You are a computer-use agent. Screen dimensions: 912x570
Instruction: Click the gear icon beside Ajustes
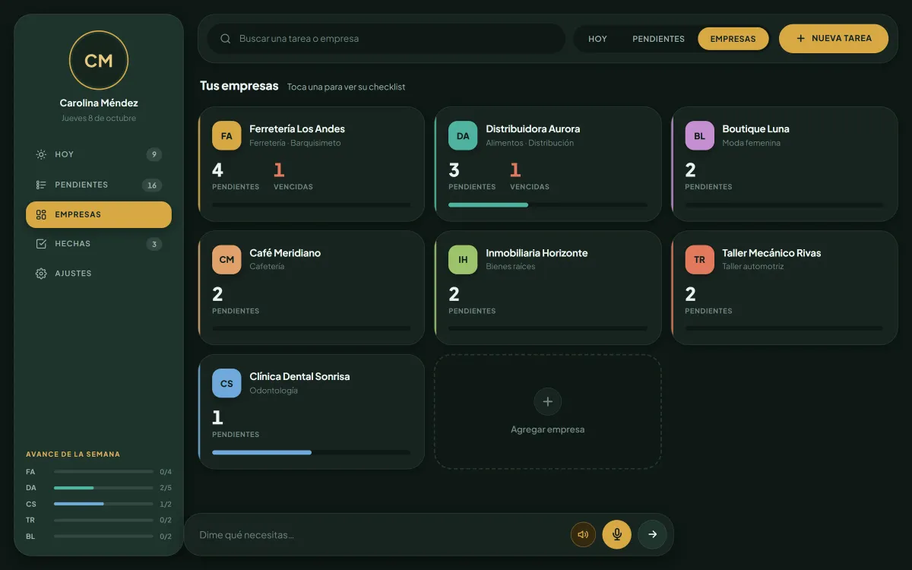tap(41, 274)
